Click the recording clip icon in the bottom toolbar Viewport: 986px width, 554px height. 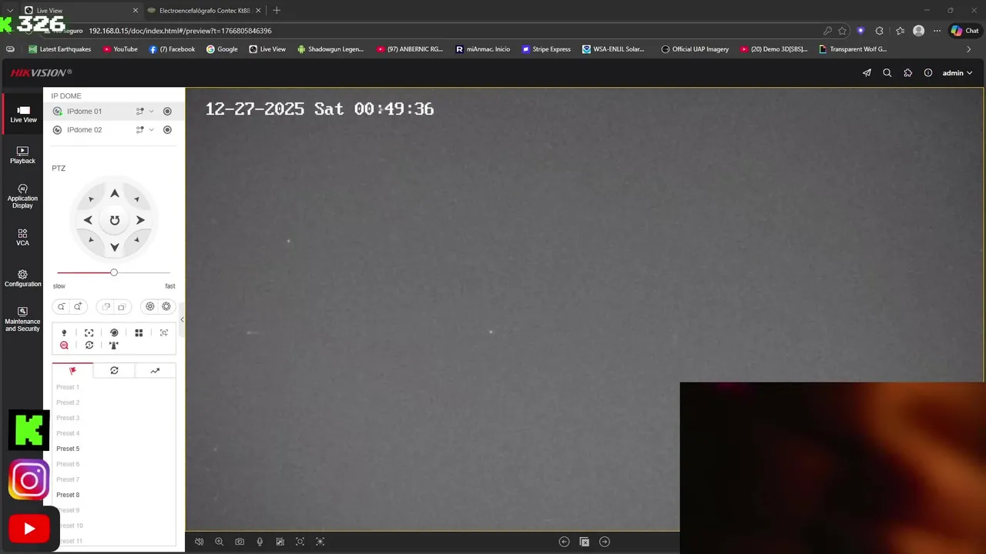click(280, 542)
